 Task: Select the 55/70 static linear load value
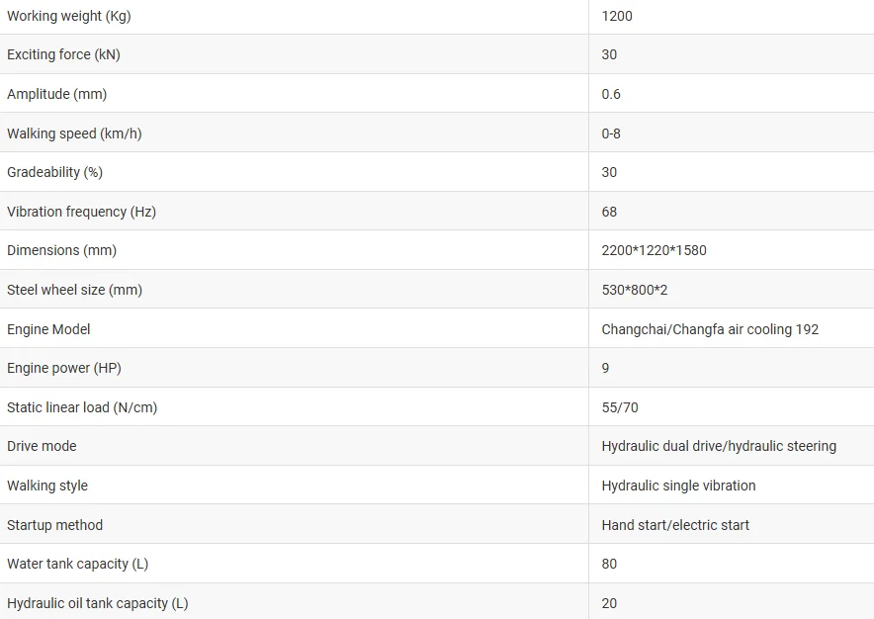620,407
